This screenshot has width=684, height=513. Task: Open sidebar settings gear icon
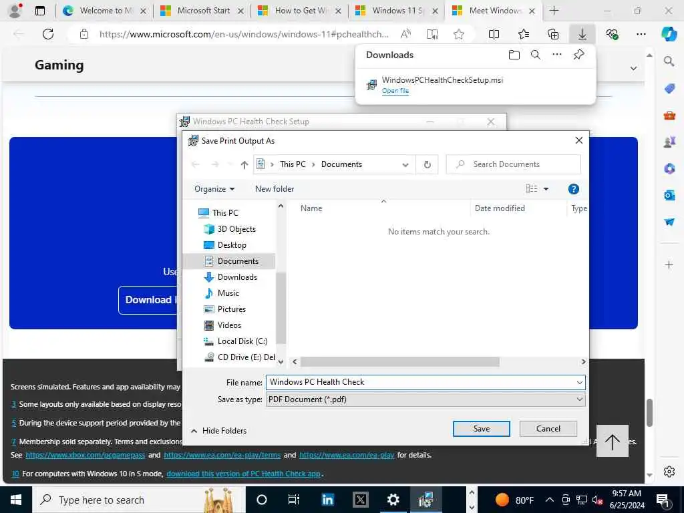click(669, 471)
